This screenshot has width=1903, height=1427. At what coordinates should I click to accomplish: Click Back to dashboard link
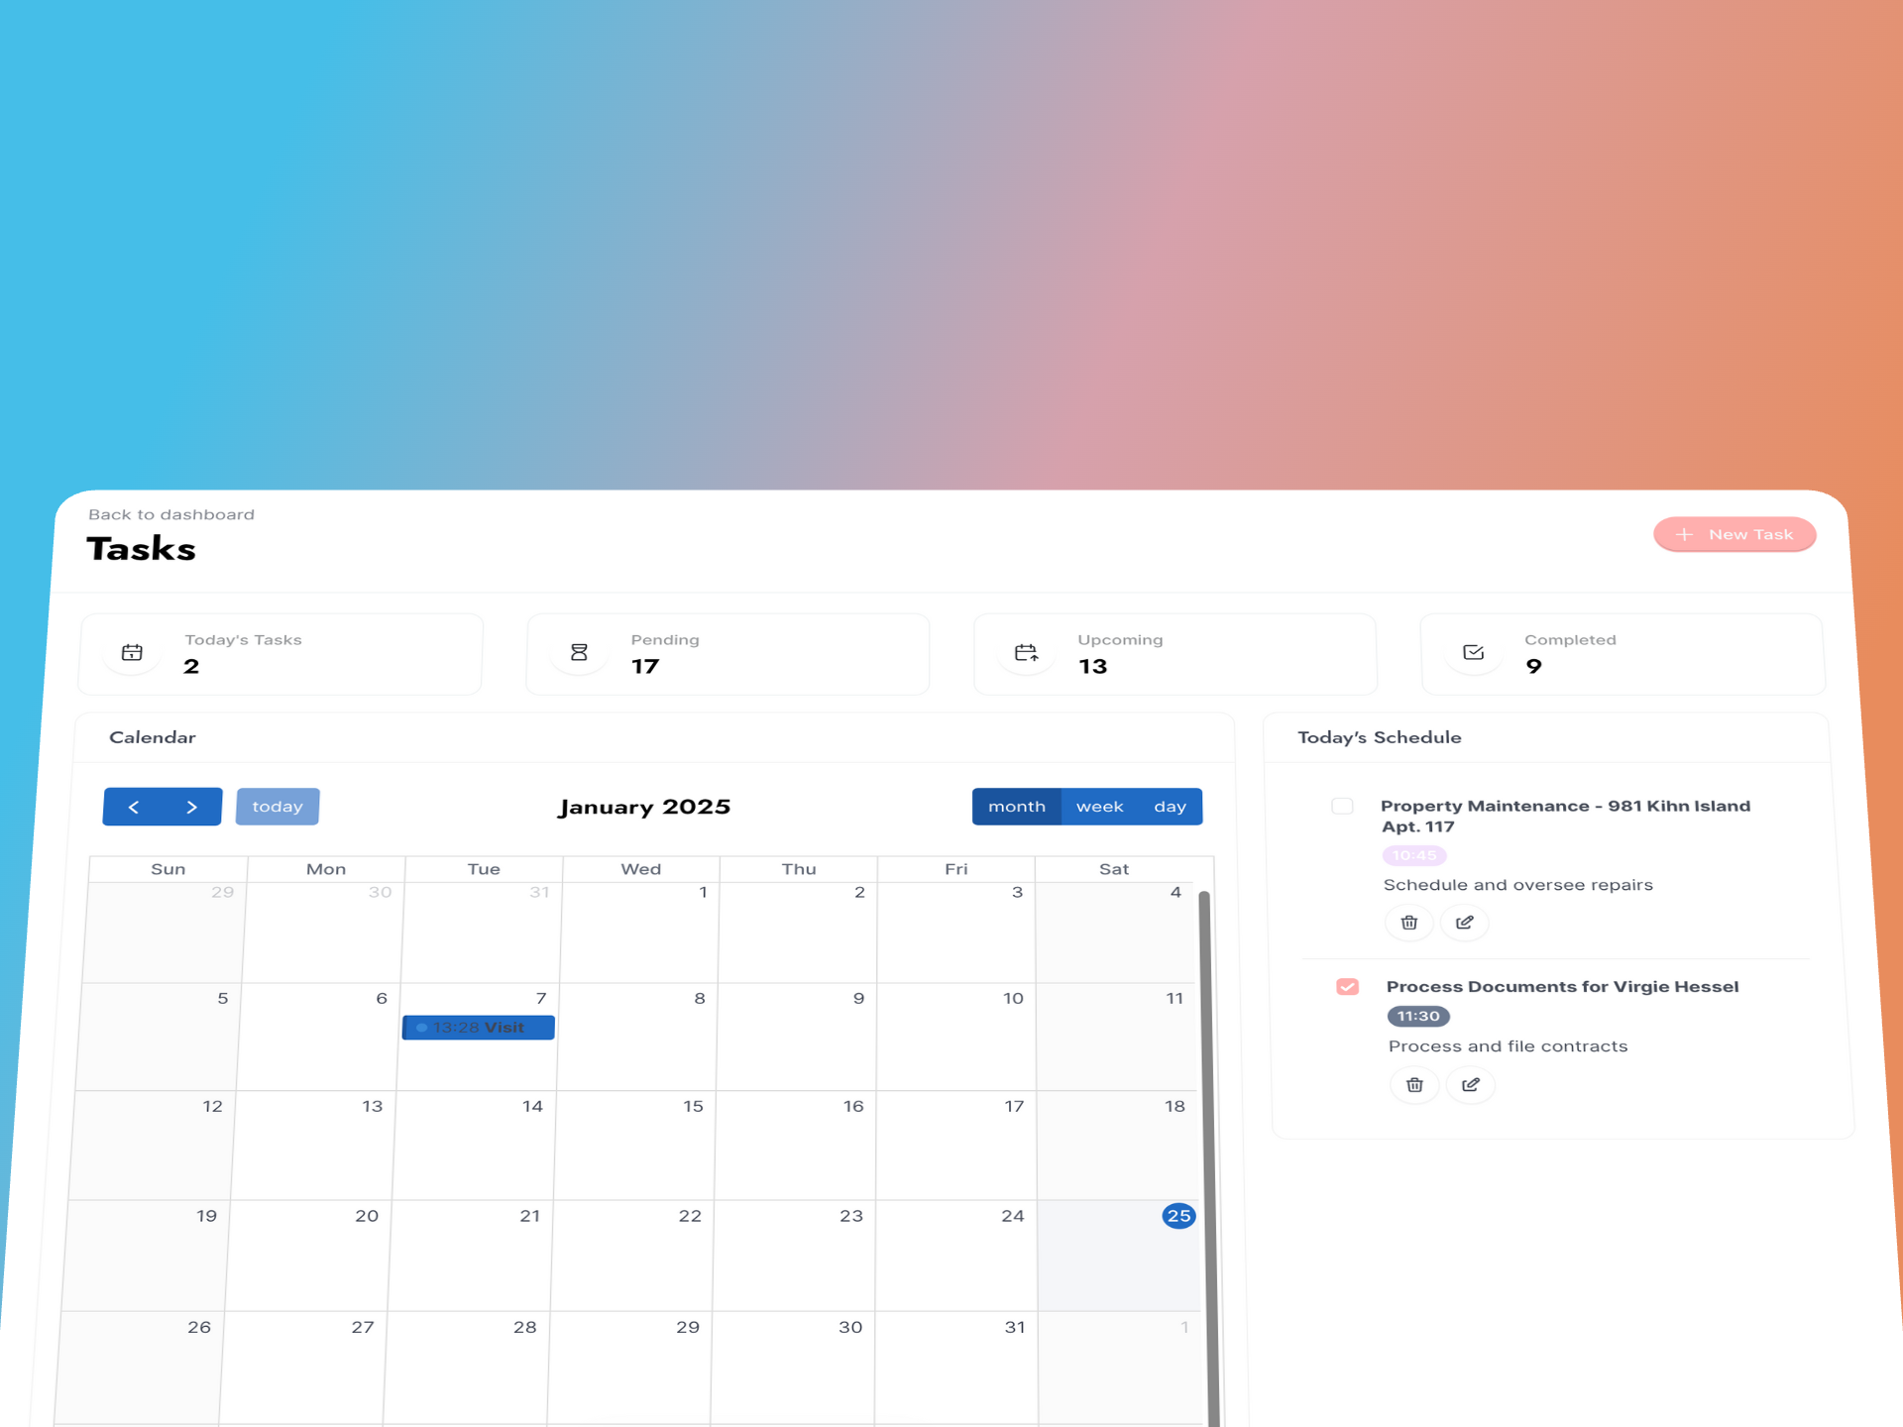(x=168, y=514)
